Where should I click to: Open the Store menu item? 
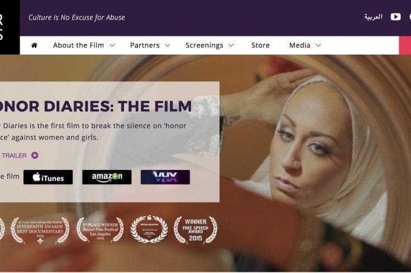260,45
